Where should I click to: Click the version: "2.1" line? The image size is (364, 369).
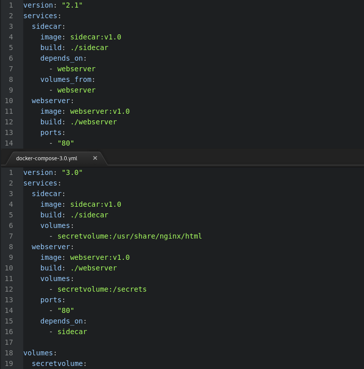pos(53,5)
